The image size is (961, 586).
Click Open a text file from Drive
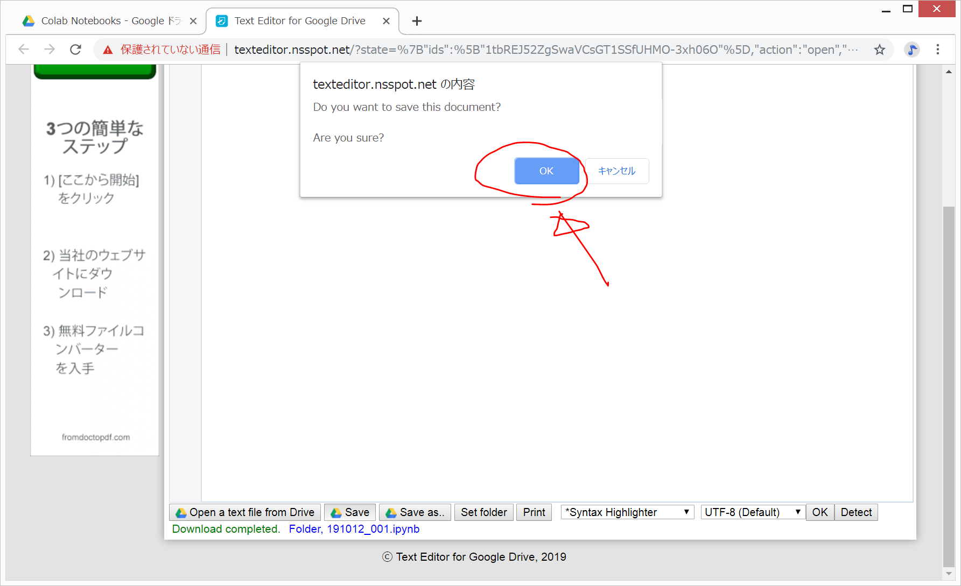(x=245, y=512)
